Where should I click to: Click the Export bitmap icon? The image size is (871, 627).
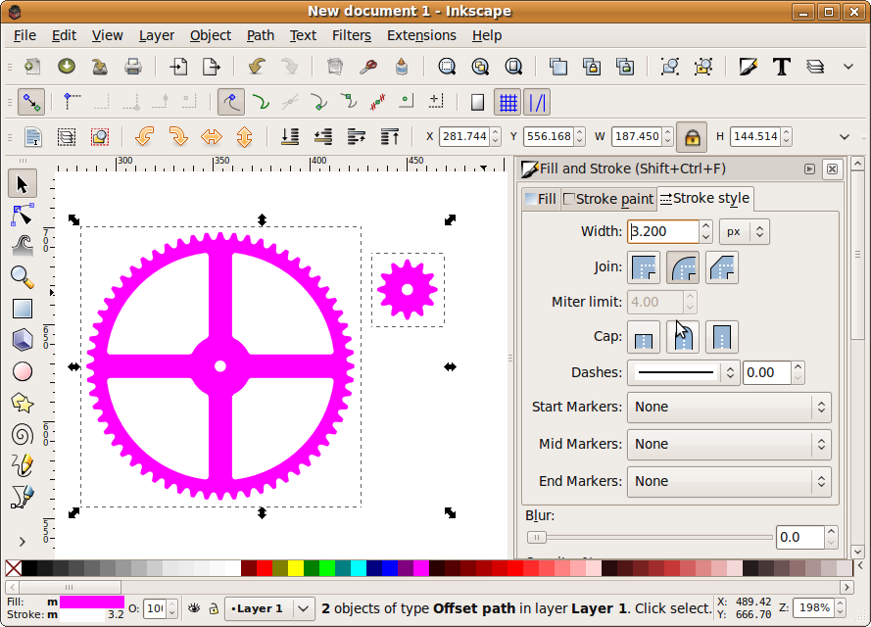(212, 67)
